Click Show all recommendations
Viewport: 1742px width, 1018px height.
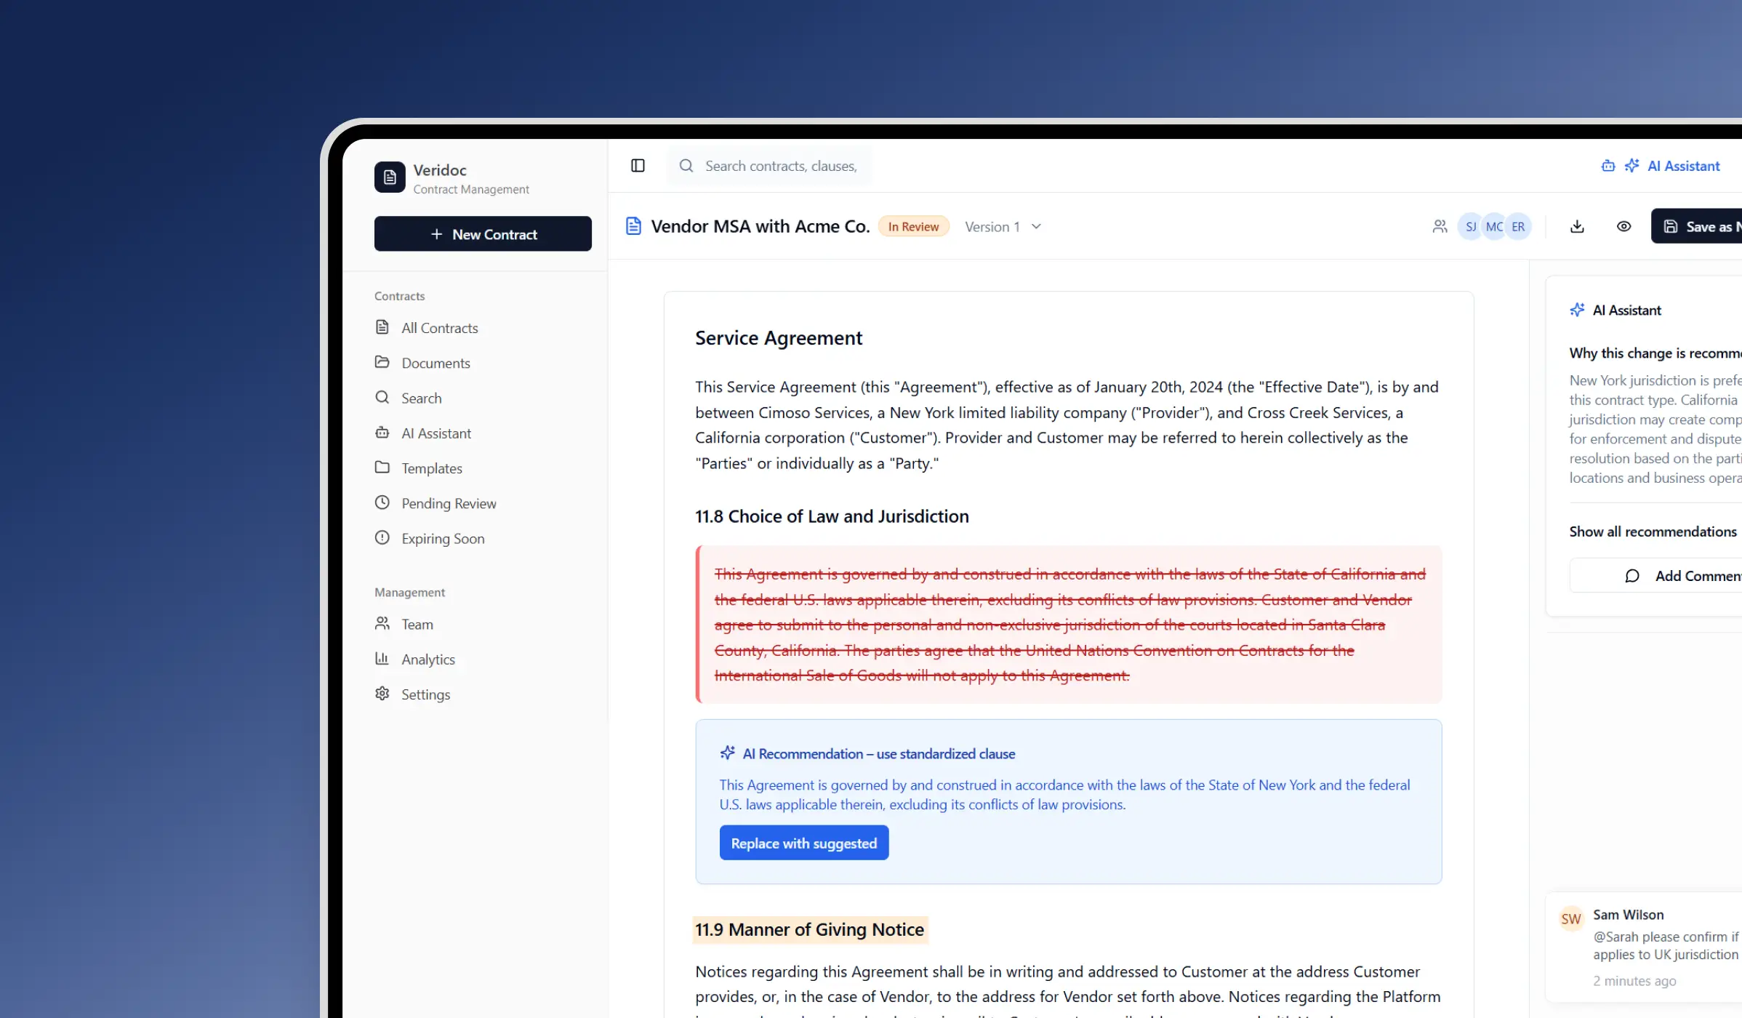point(1653,532)
